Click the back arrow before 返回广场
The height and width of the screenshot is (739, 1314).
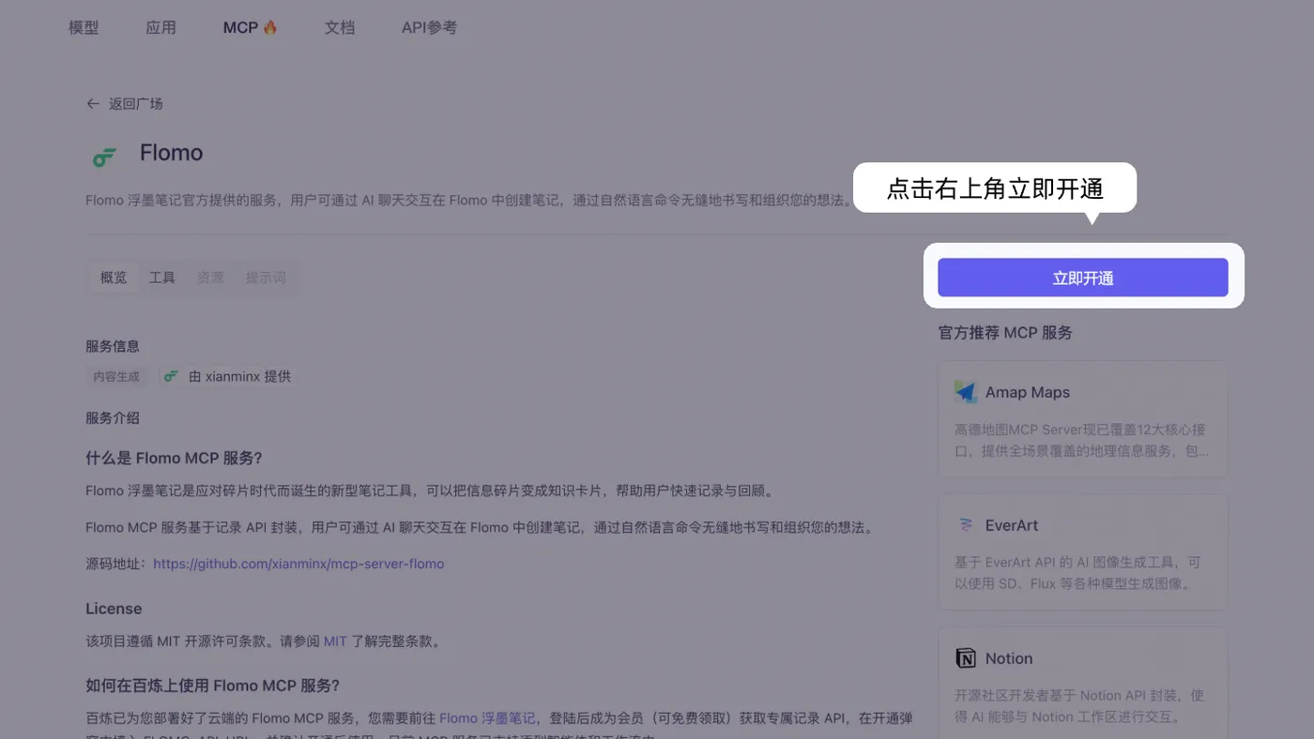[x=92, y=104]
